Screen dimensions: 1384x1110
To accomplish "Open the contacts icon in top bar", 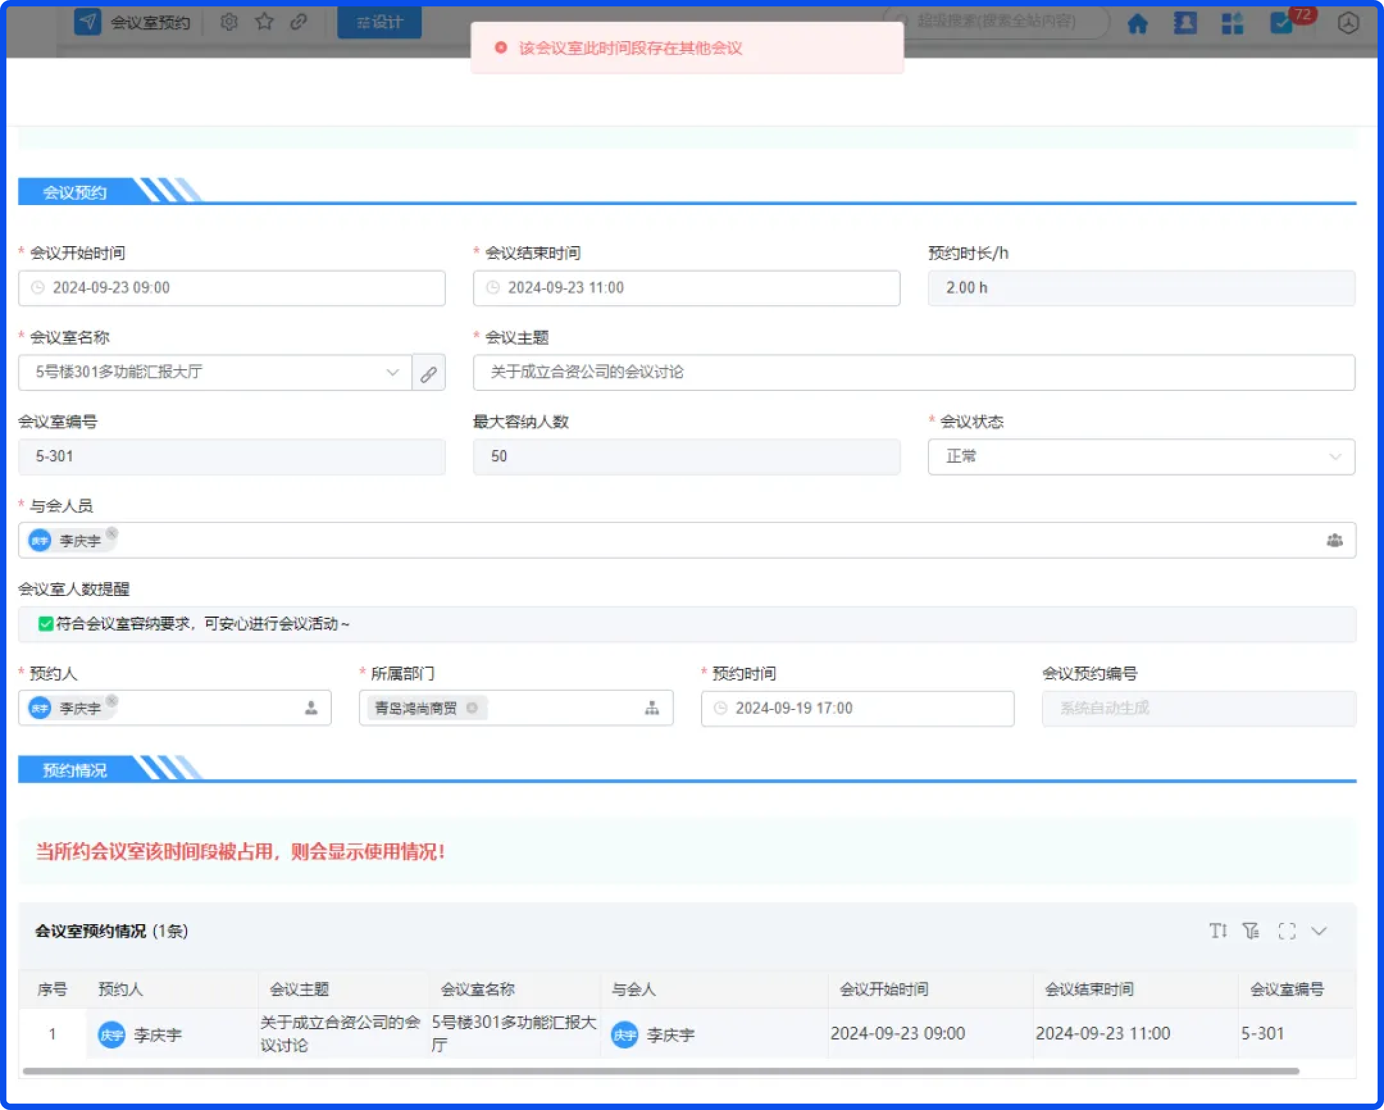I will point(1184,24).
